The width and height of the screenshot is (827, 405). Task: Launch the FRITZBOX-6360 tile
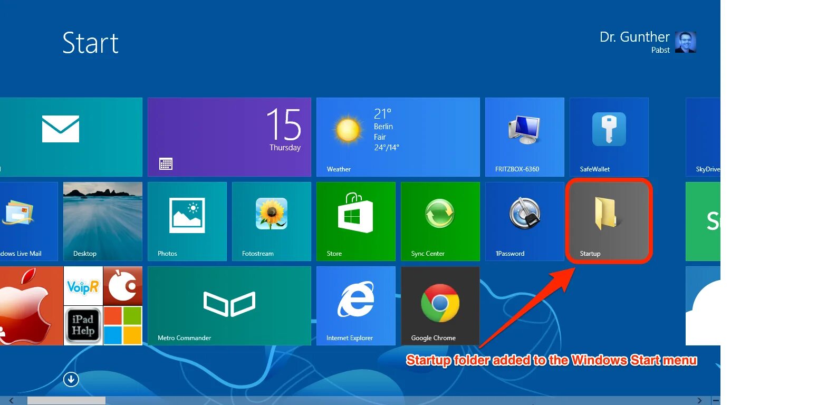525,137
